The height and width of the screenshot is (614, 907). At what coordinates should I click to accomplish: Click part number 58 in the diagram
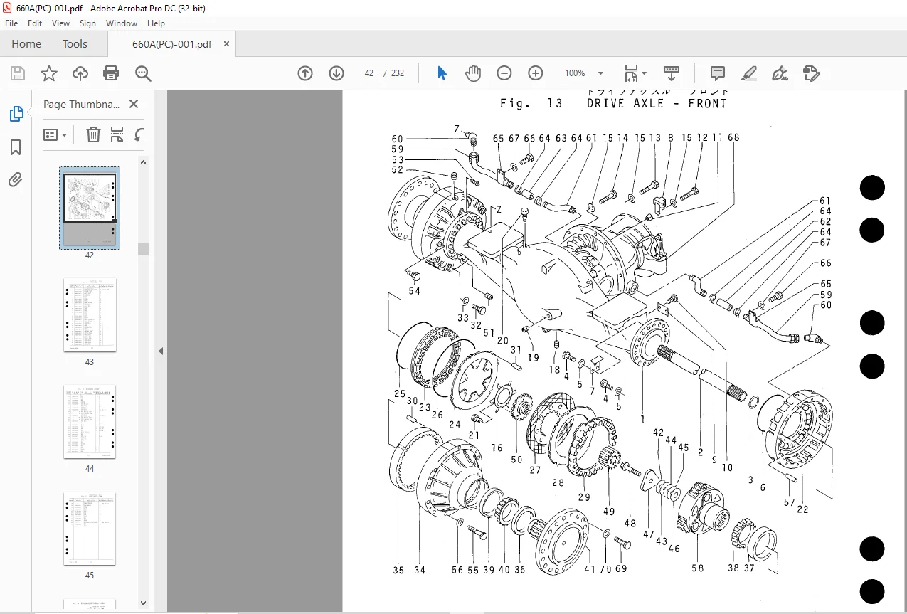click(697, 568)
